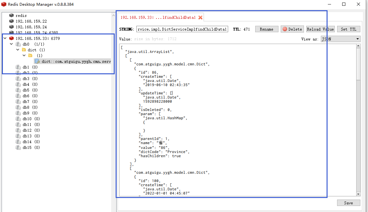Select the db1 (0) row

tap(30, 67)
